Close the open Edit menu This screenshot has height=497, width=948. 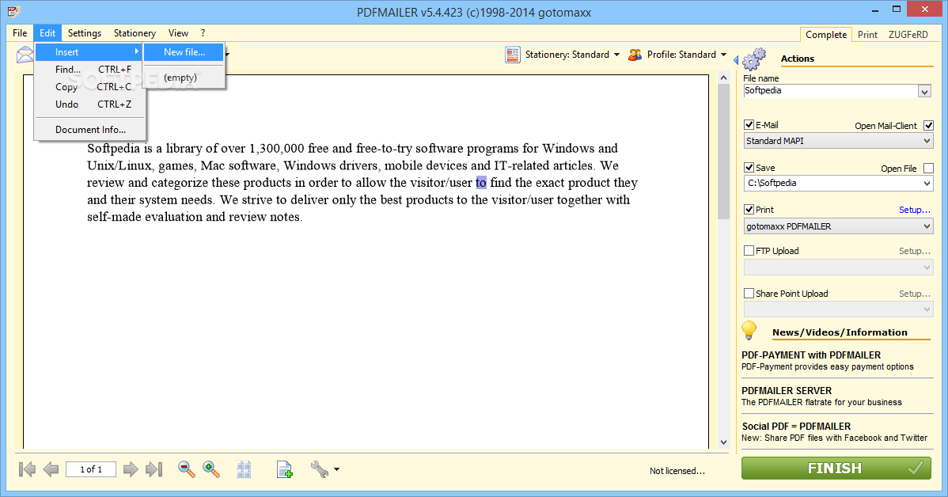coord(47,33)
